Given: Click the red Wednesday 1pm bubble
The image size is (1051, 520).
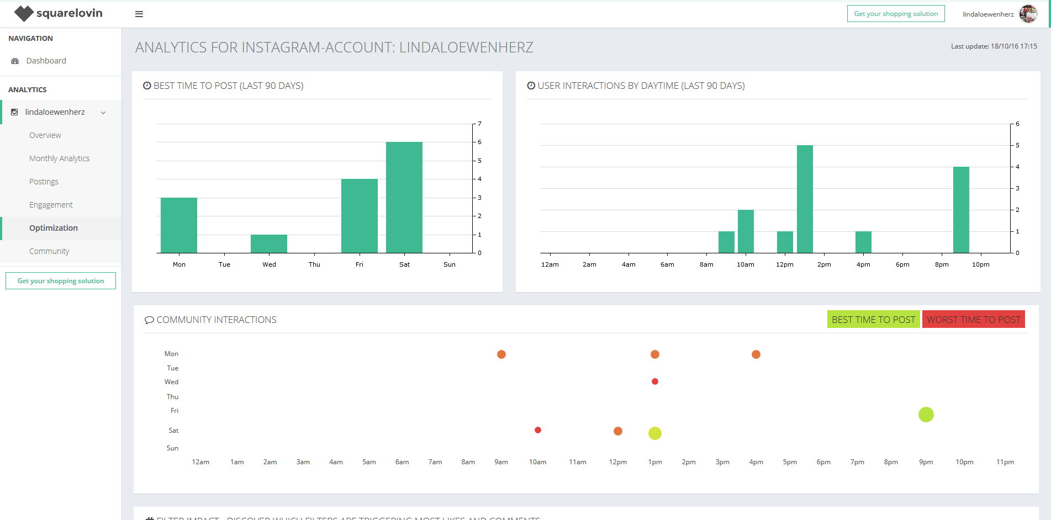Looking at the screenshot, I should coord(655,381).
